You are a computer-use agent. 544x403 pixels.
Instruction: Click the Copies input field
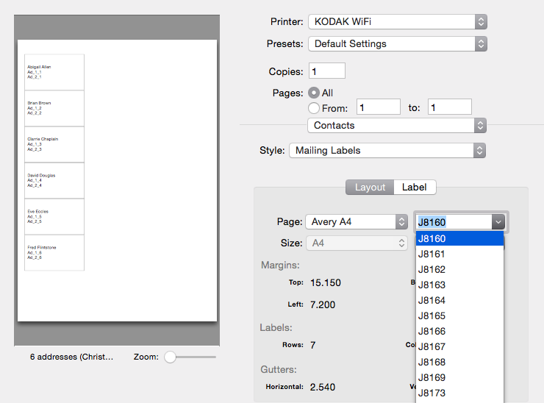[327, 71]
